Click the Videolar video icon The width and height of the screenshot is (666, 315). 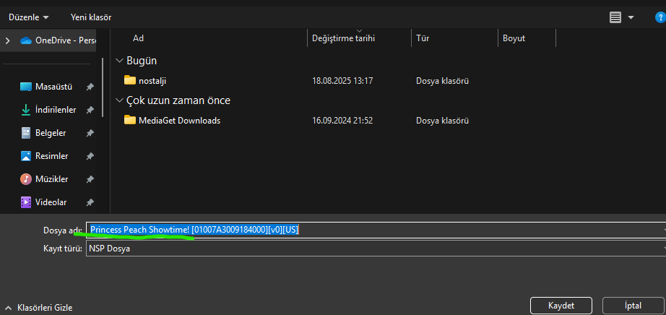click(26, 202)
